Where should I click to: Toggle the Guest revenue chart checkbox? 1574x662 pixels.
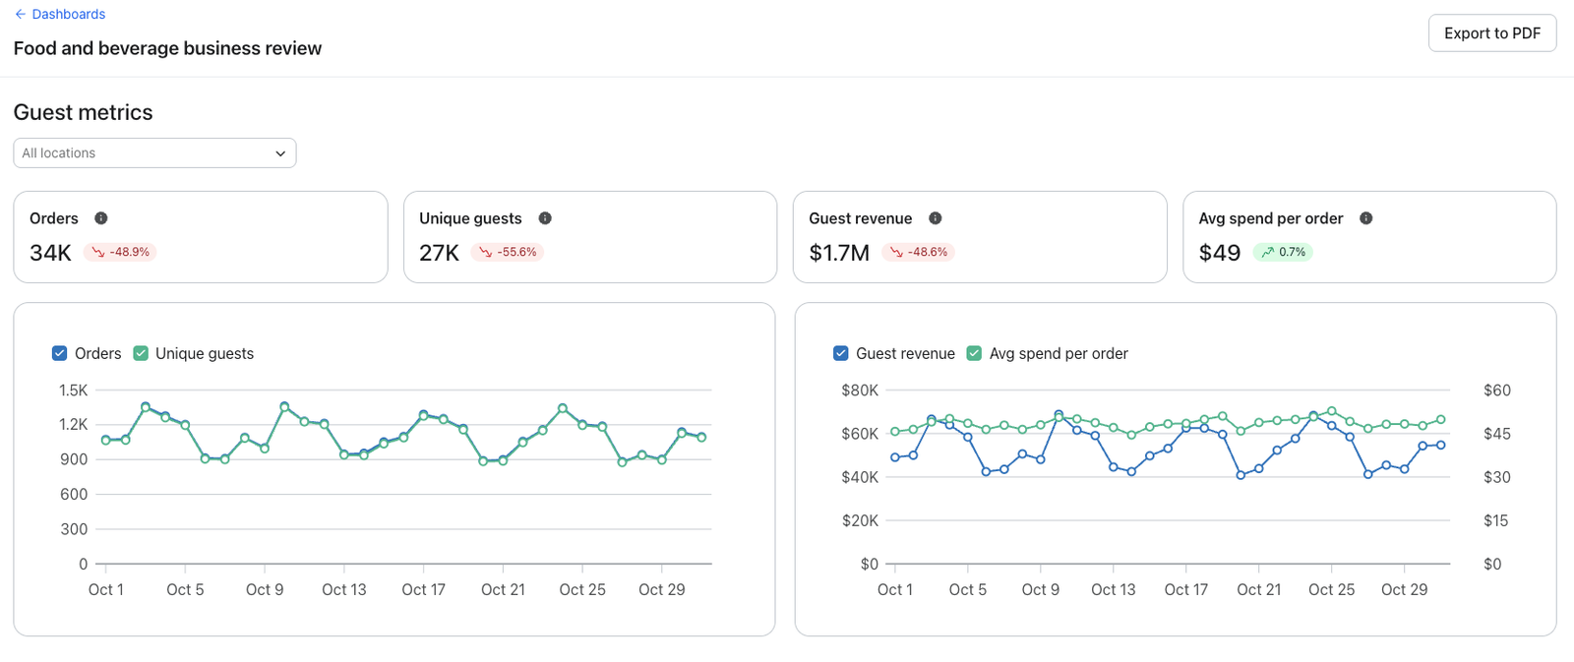[841, 353]
